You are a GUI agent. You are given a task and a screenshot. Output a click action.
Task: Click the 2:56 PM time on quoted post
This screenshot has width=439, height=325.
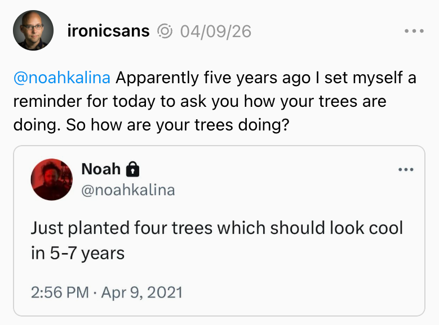[x=59, y=292]
